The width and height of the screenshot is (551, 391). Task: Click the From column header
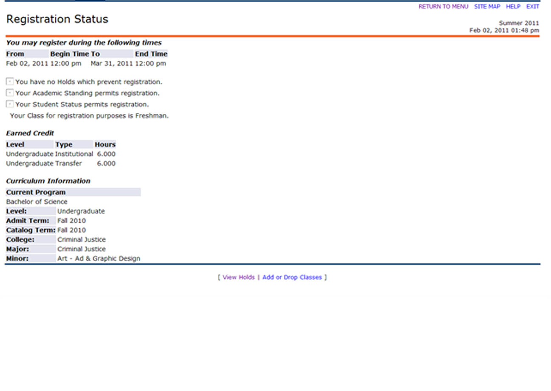(x=27, y=54)
